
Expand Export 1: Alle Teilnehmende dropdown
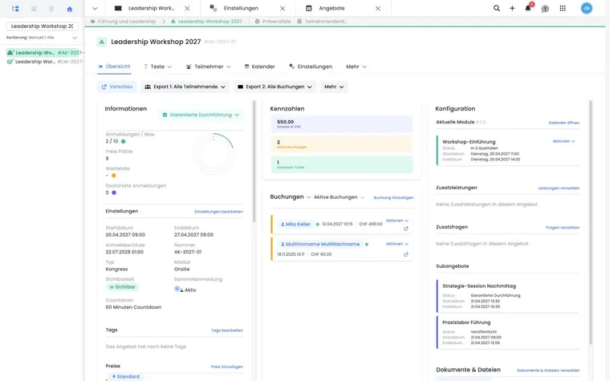(185, 87)
